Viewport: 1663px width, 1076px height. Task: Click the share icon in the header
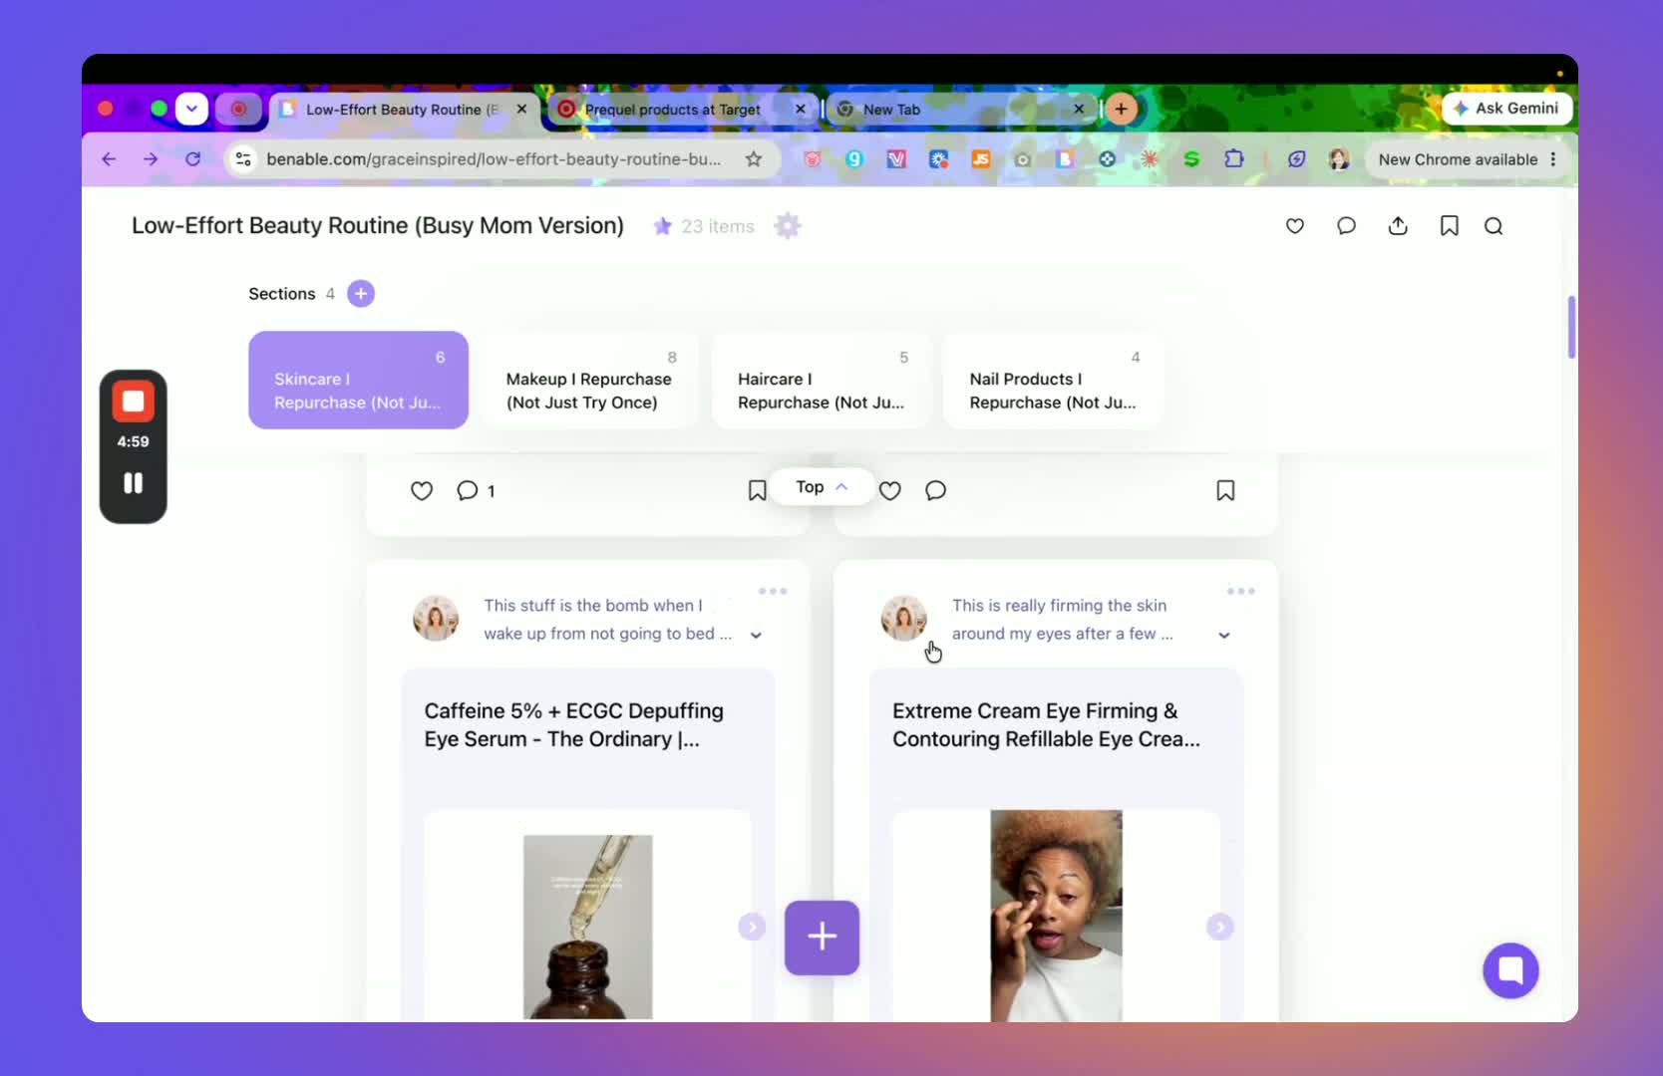point(1398,226)
